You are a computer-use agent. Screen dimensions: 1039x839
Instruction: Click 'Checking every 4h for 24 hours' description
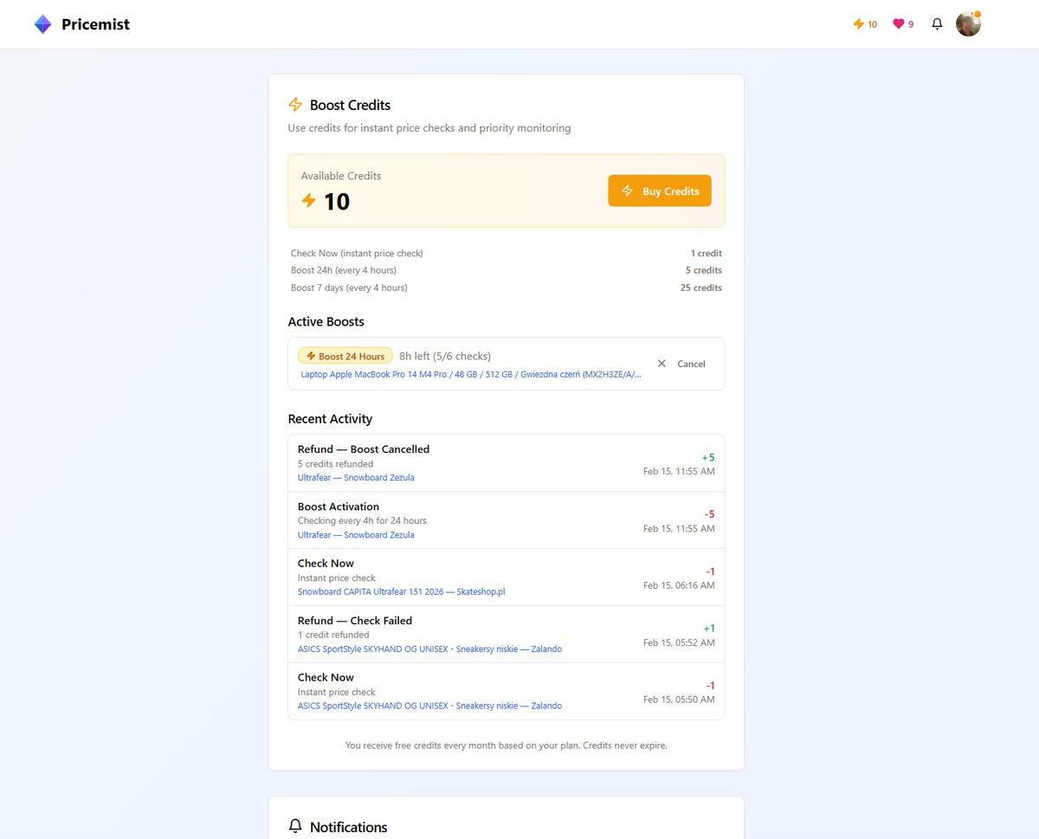coord(362,520)
